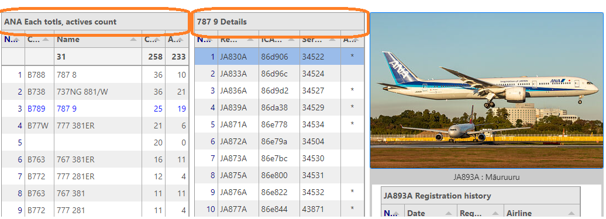
Task: Sort fleet table by Name column arrow
Action: tap(134, 39)
